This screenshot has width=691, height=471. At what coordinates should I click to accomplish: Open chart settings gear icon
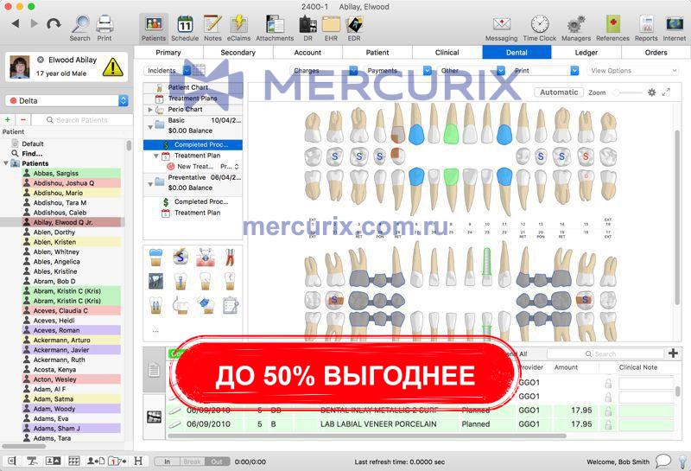pos(652,92)
